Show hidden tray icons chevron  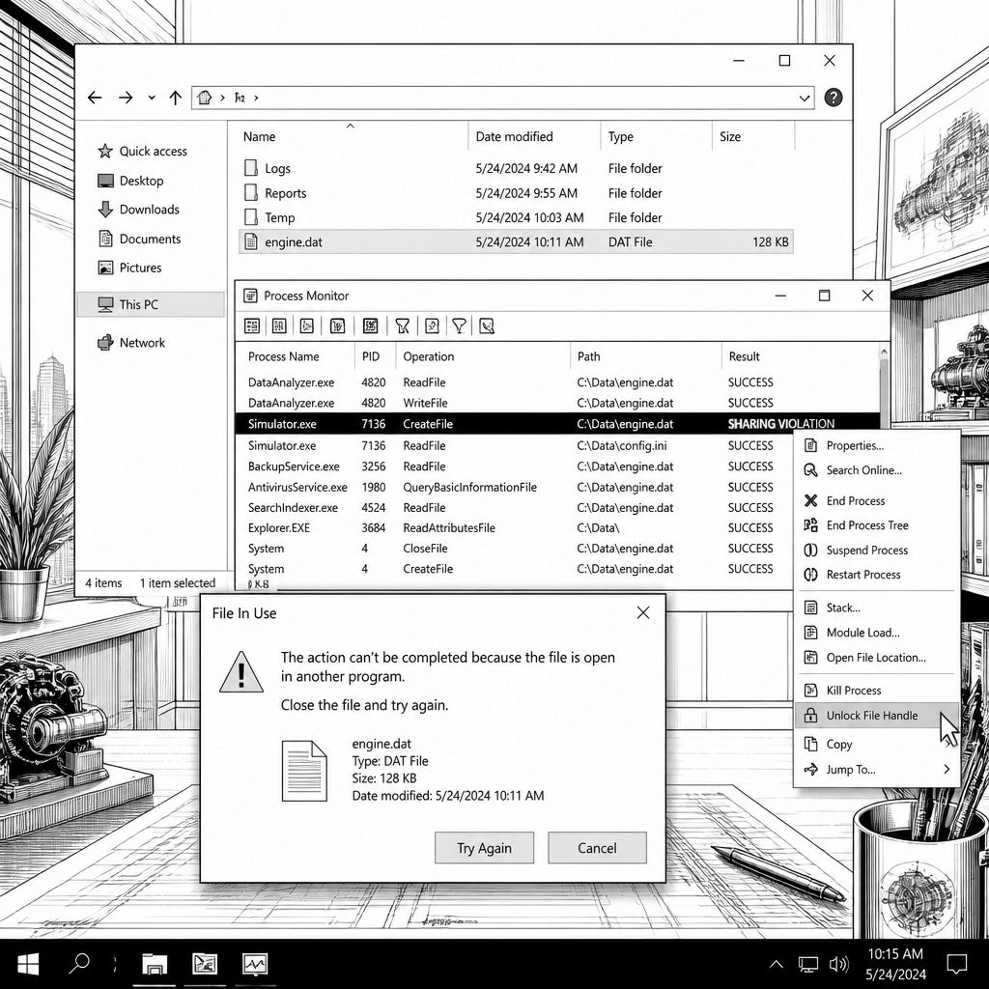point(777,964)
